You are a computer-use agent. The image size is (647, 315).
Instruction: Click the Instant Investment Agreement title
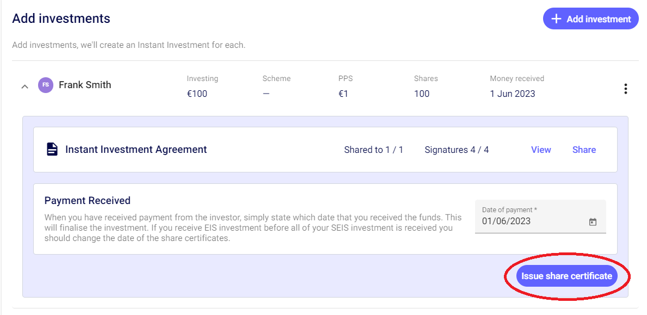click(136, 150)
